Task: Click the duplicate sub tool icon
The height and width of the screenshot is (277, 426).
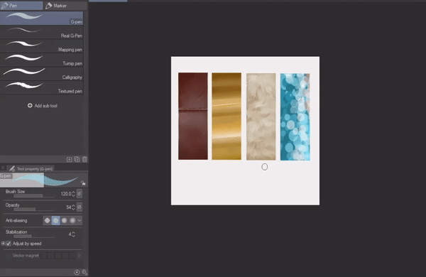Action: [77, 159]
